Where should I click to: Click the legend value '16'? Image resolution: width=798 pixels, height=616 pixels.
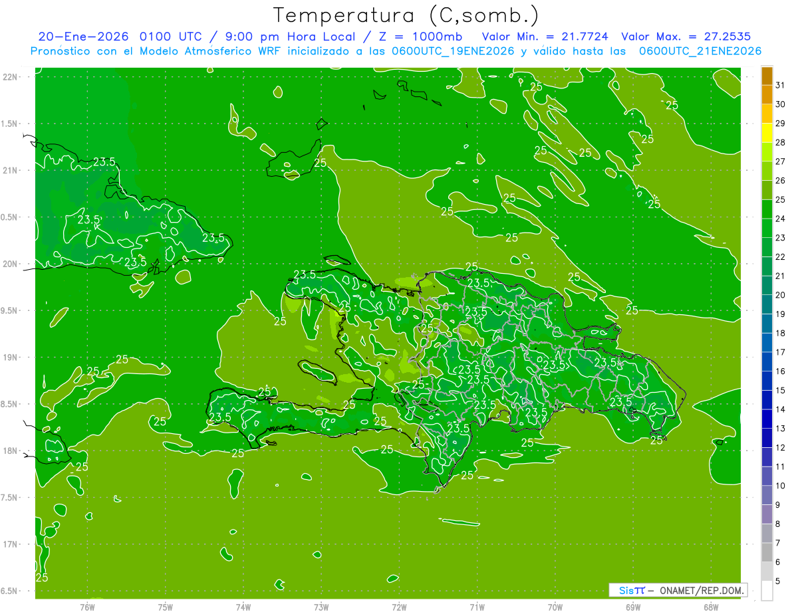780,371
